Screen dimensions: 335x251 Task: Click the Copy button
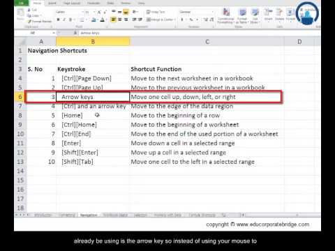coord(33,15)
